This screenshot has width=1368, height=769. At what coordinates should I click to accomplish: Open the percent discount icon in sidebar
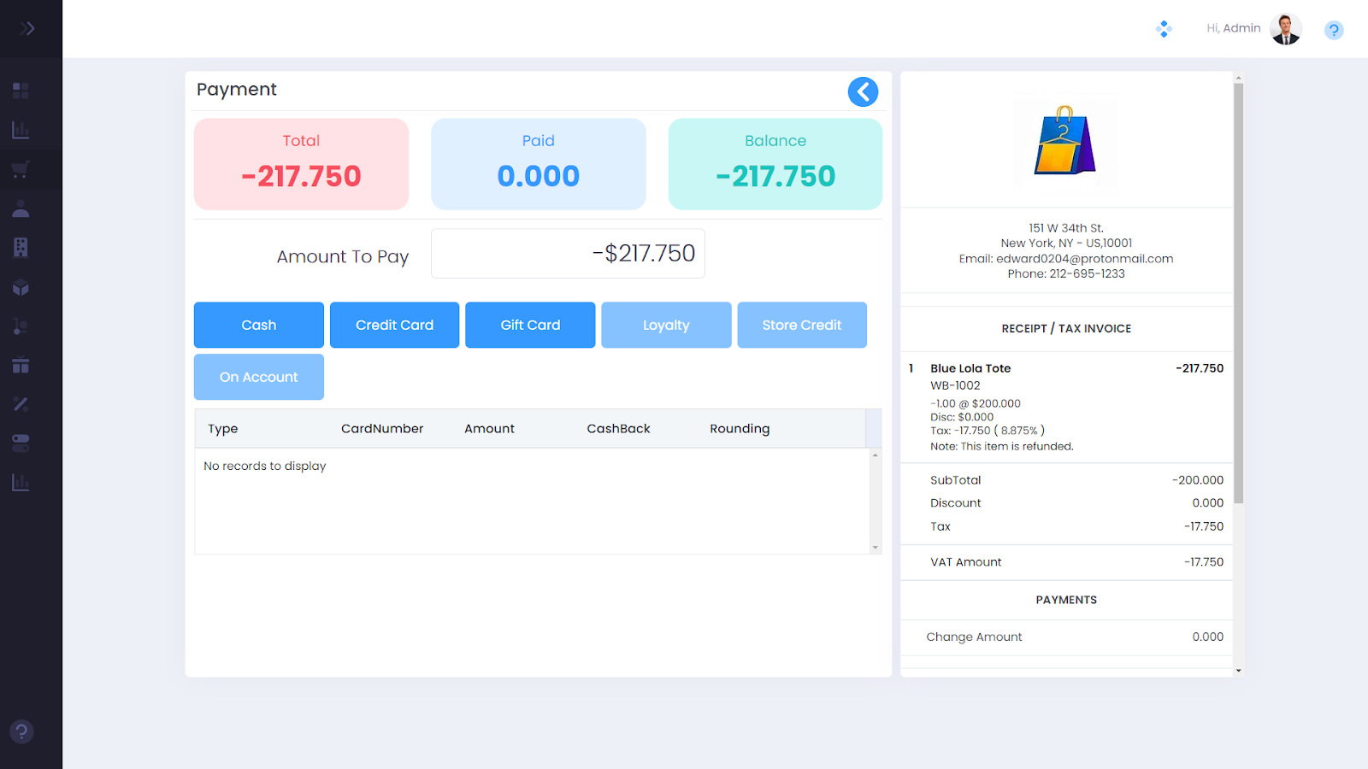click(x=21, y=404)
